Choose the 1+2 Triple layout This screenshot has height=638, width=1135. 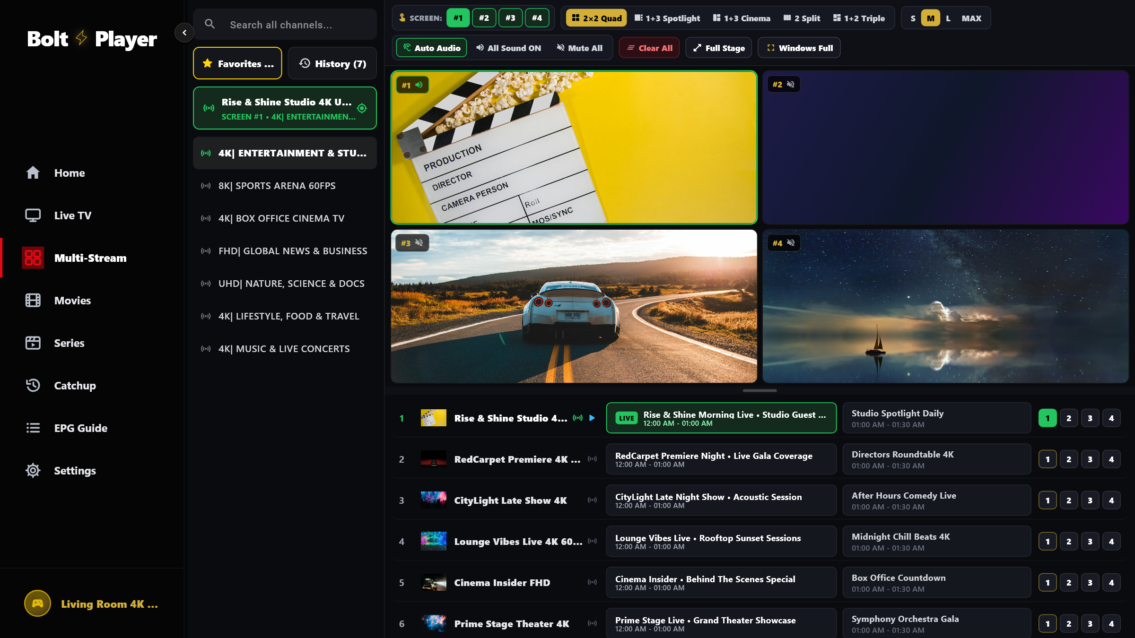[859, 18]
